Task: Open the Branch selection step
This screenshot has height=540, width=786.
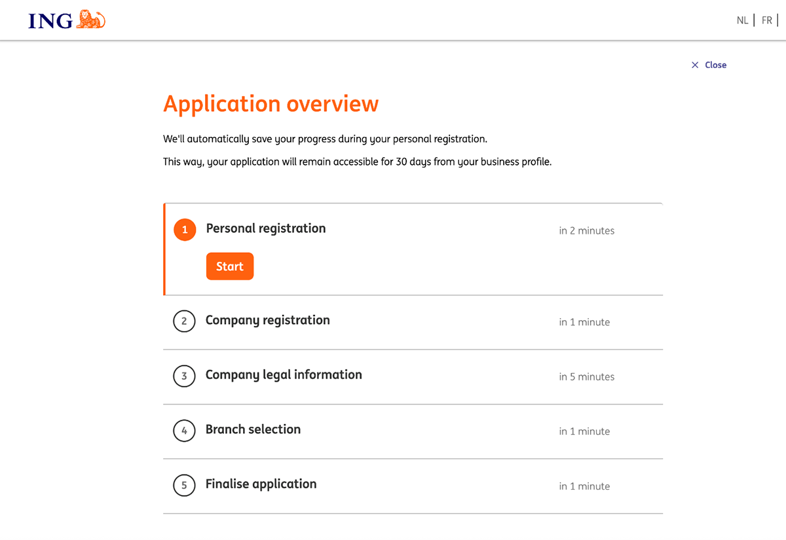Action: (x=253, y=429)
